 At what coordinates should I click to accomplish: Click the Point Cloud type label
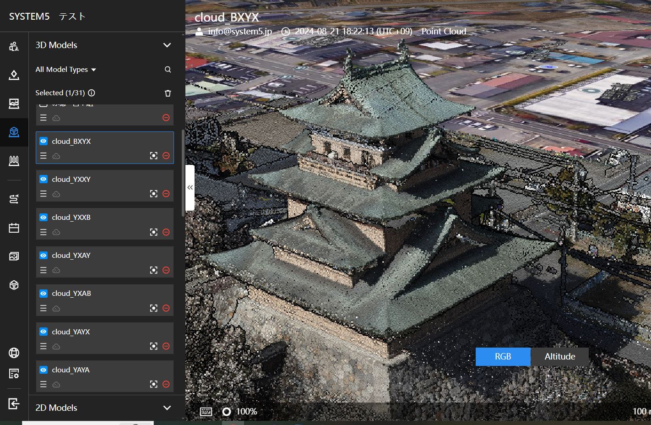click(x=444, y=31)
